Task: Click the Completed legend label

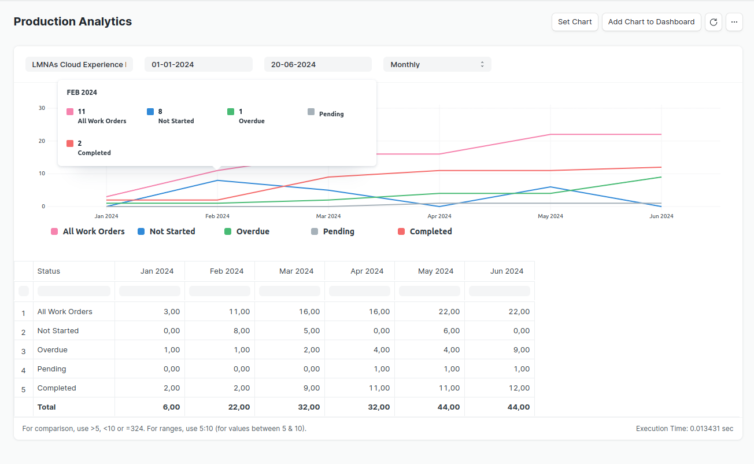Action: click(431, 231)
